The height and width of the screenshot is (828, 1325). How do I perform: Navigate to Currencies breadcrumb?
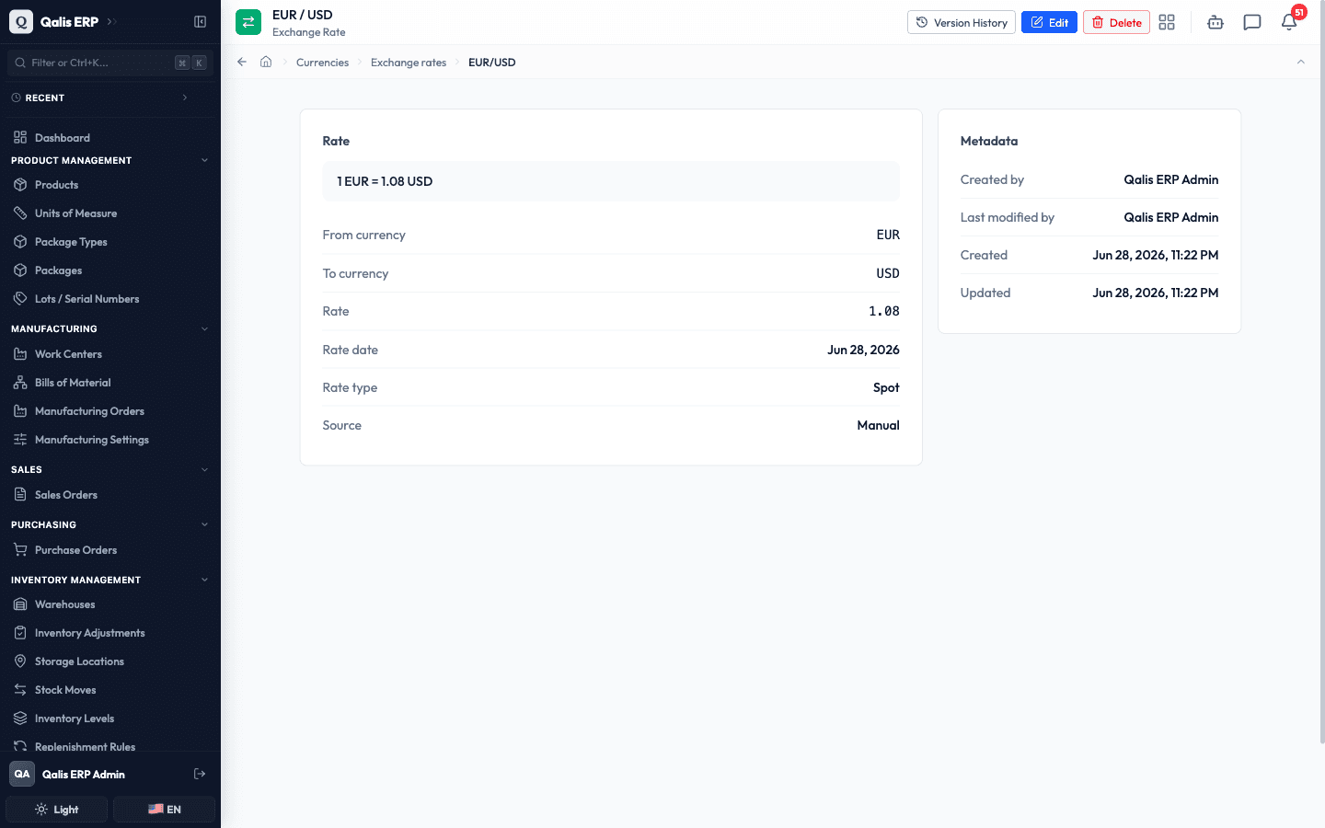[322, 63]
